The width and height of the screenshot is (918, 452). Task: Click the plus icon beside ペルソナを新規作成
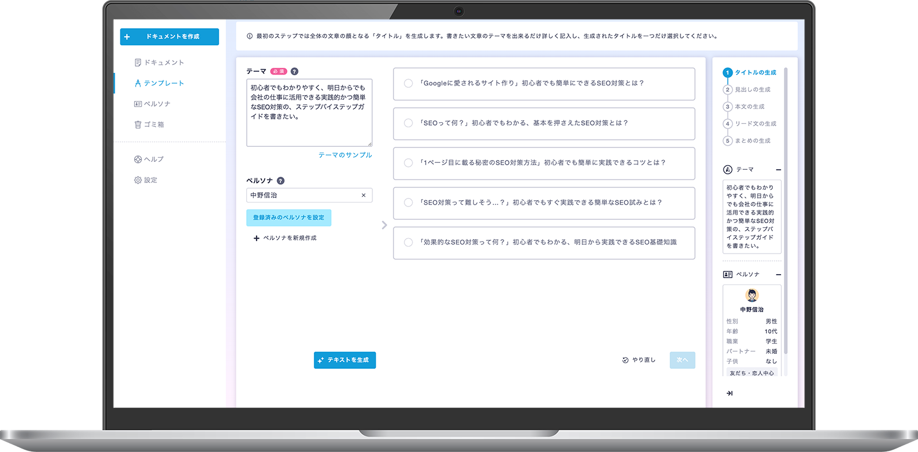(256, 238)
